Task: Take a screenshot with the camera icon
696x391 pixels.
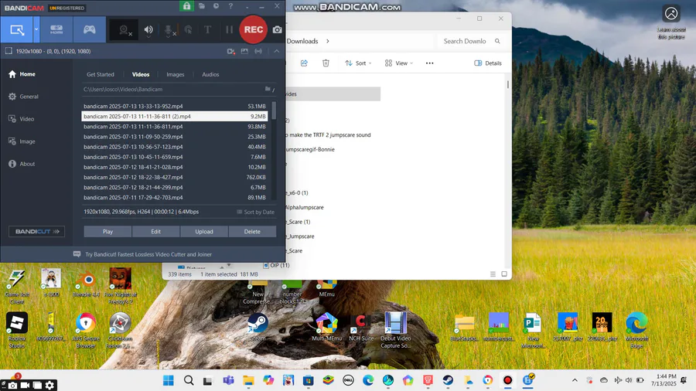Action: pos(277,29)
